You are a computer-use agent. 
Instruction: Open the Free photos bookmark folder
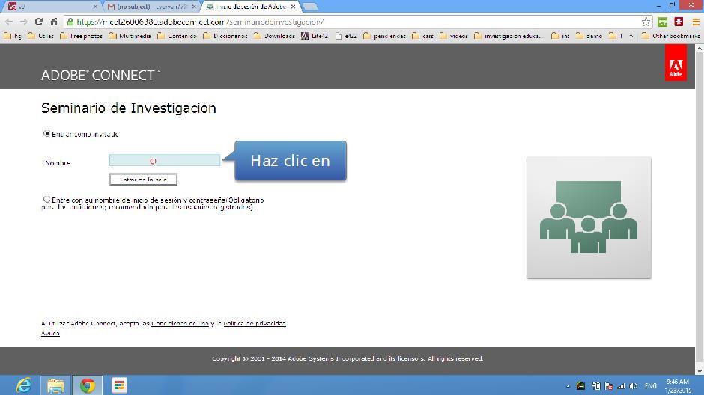click(82, 36)
